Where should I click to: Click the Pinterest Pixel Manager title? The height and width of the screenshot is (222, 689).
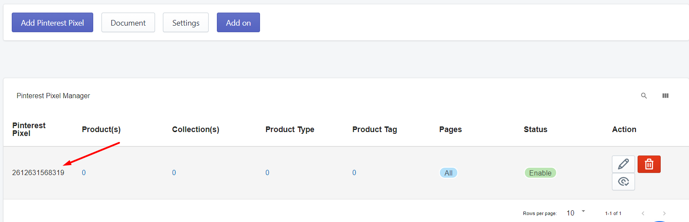click(53, 96)
